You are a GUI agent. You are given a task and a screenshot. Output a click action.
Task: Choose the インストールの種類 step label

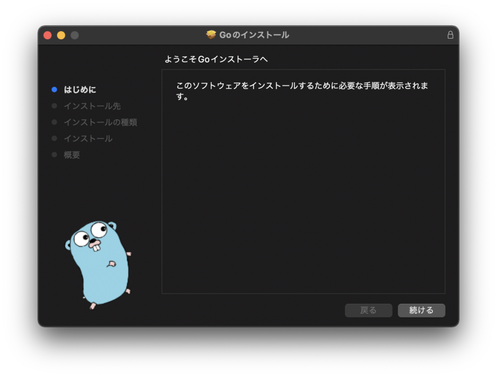click(100, 122)
